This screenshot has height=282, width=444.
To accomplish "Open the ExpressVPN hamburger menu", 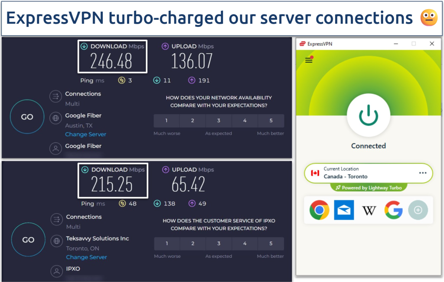I will tap(308, 60).
